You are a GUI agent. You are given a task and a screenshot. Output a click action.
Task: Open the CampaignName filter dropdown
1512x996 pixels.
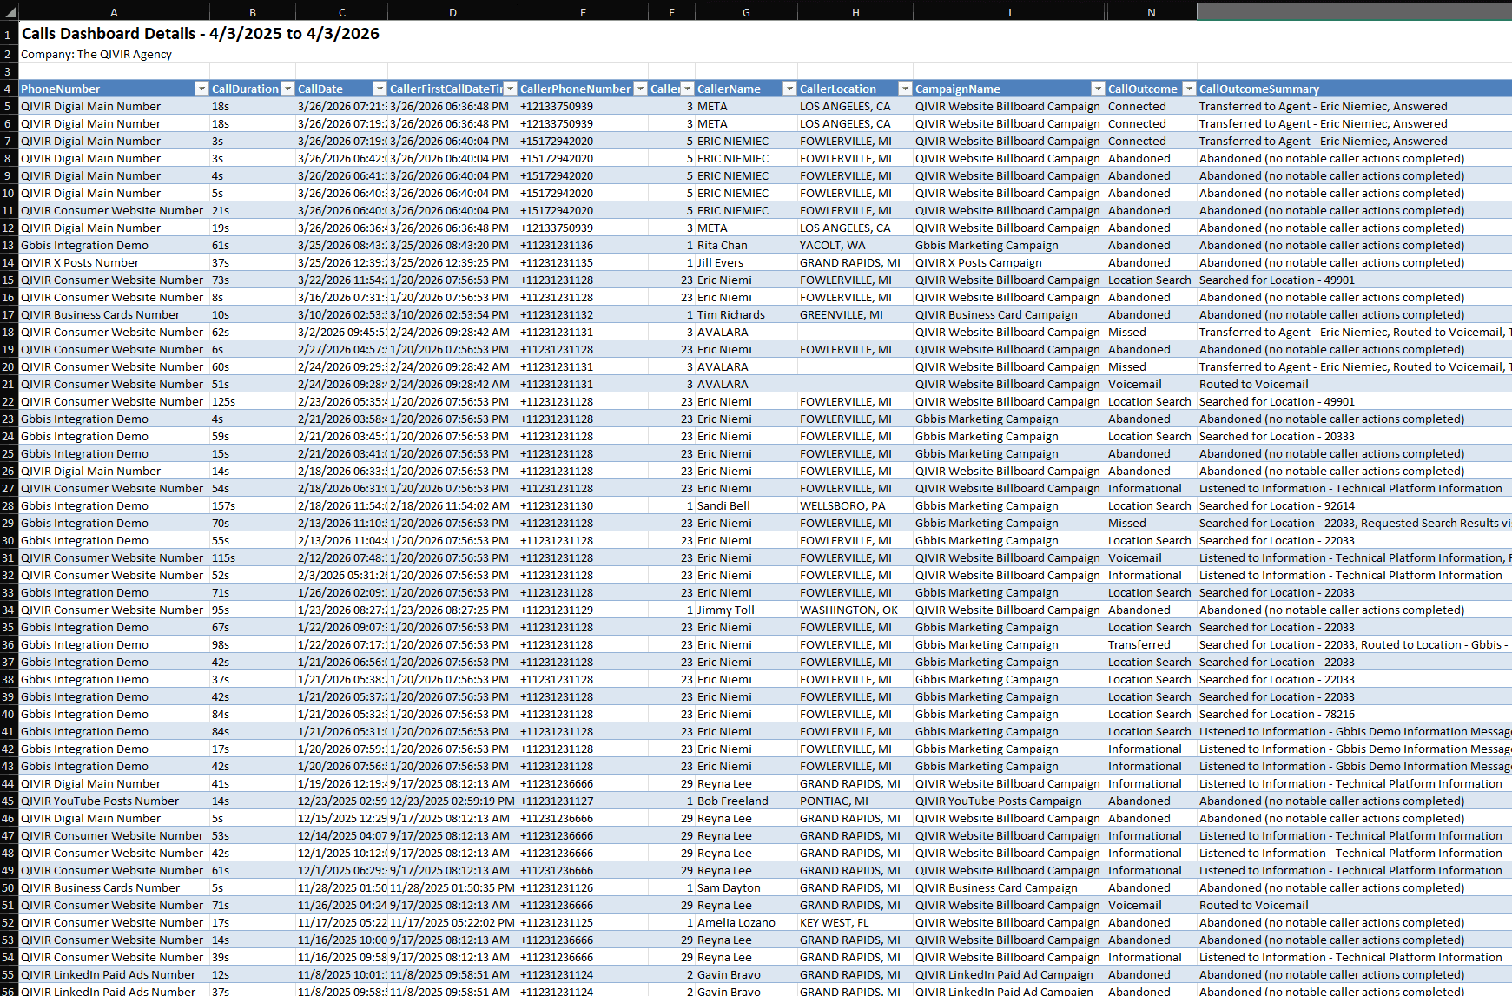tap(1097, 89)
